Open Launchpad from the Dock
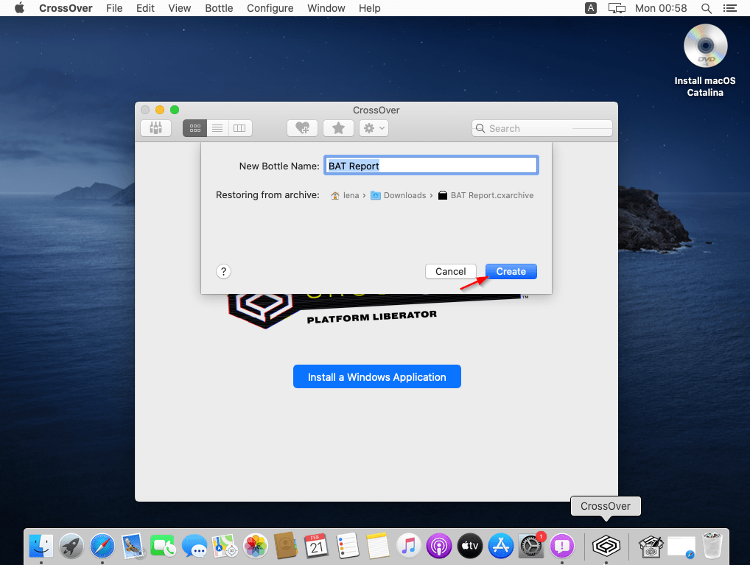 point(71,546)
